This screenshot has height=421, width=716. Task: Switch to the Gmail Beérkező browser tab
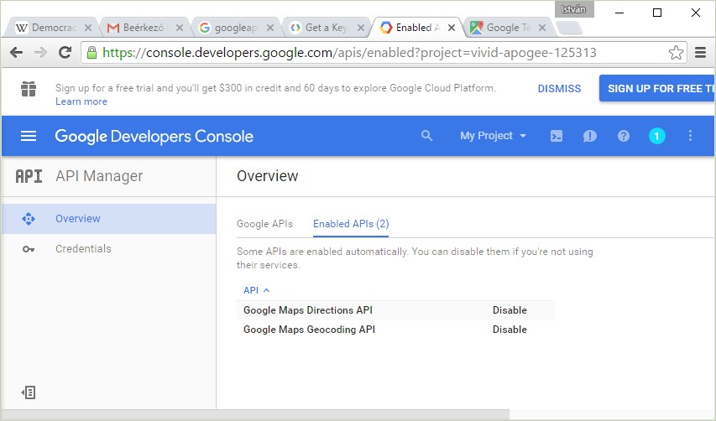pos(142,28)
